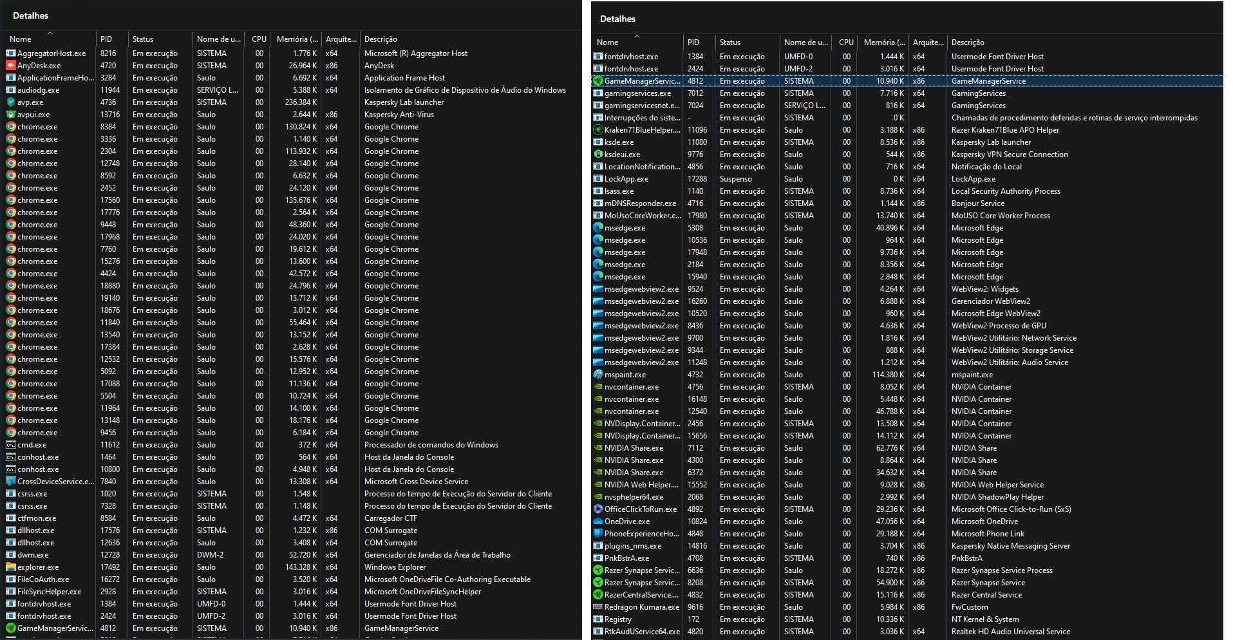Select the dwm.exe process row
This screenshot has width=1233, height=640.
292,555
